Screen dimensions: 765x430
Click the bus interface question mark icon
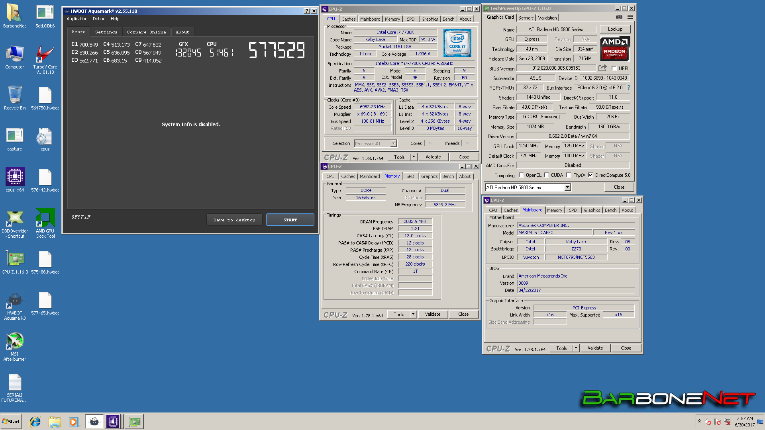click(x=629, y=88)
